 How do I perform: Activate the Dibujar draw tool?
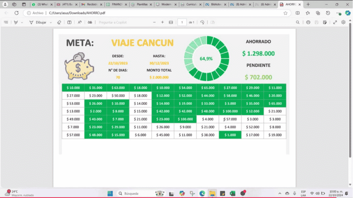[38, 22]
